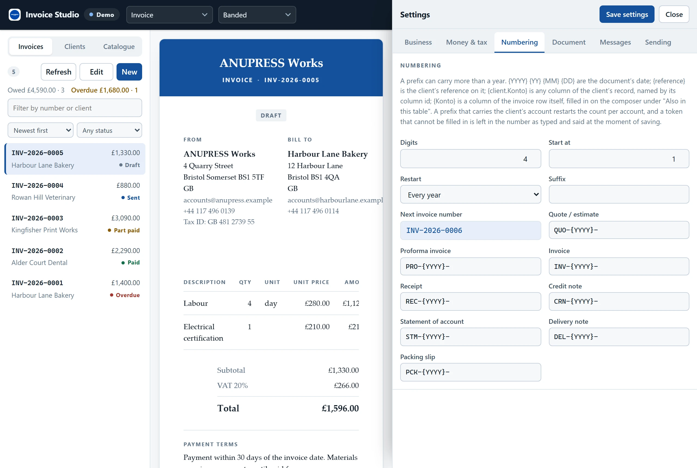Click the Invoice Studio logo icon
The image size is (697, 468).
[14, 15]
